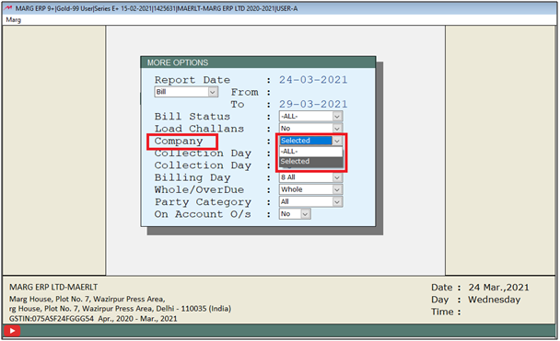Click the Report Date label
560x341 pixels.
pos(192,80)
